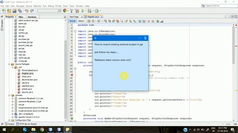Image resolution: width=238 pixels, height=133 pixels.
Task: Expand the JDK 1.8 (Default) node
Action: [x=12, y=114]
